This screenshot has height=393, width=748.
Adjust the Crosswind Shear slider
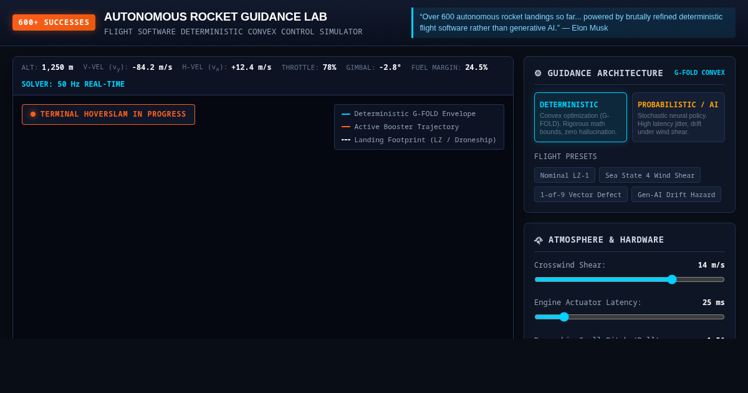[x=630, y=279]
